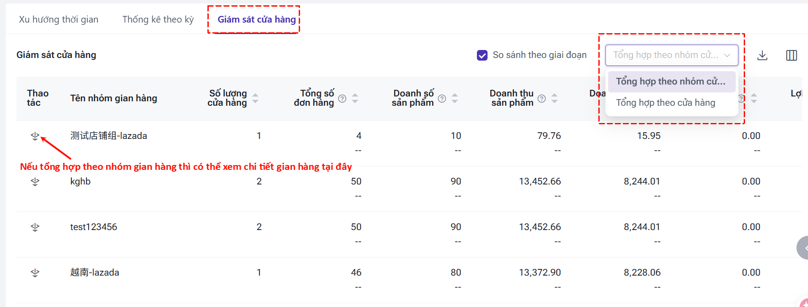Switch to Xu hướng thời gian tab
Viewport: 808px width, 307px height.
click(59, 19)
